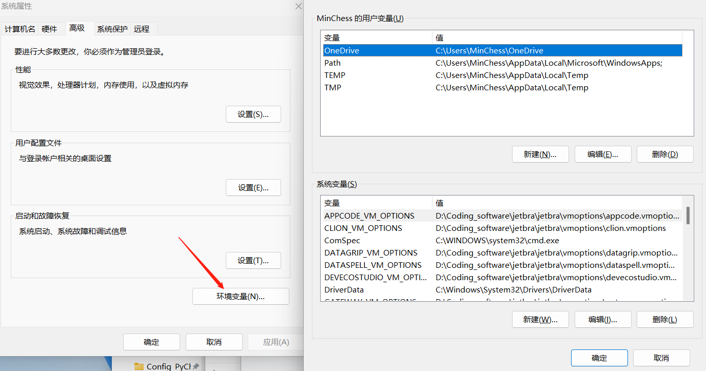Confirm environment variables with 确定

tap(599, 358)
